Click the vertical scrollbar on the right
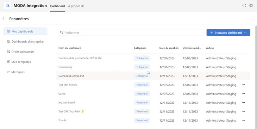 pyautogui.click(x=256, y=77)
